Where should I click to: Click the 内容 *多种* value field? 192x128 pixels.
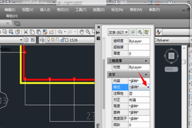pos(139,81)
